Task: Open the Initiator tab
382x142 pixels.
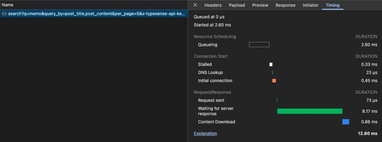Action: pyautogui.click(x=311, y=5)
